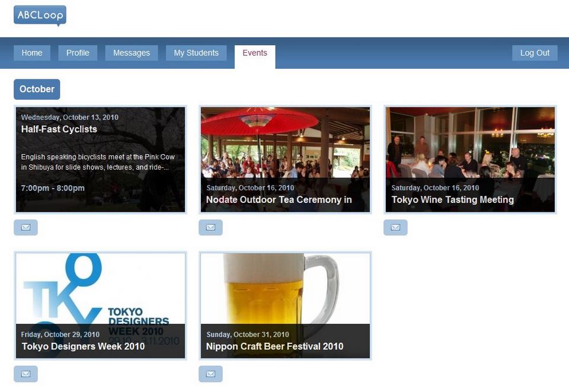Open the Home tab
The width and height of the screenshot is (569, 392).
[32, 53]
